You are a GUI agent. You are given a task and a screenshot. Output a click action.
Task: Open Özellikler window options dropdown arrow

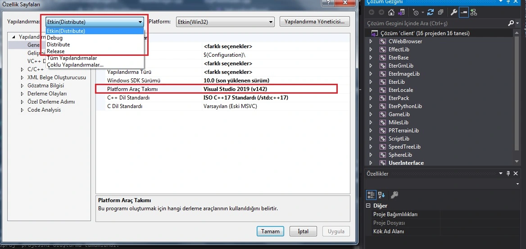pos(501,173)
